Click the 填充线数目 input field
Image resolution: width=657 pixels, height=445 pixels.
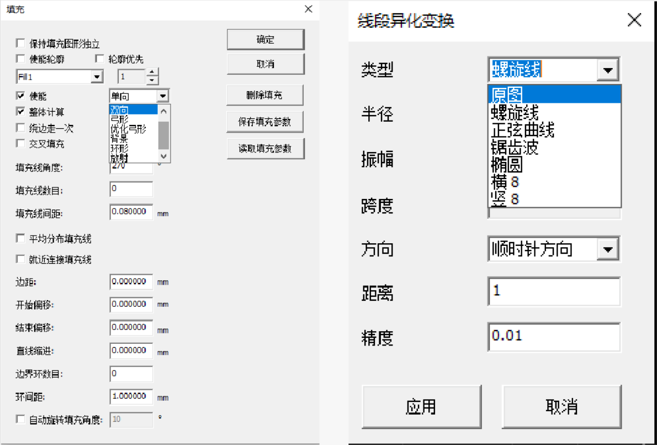coord(131,189)
